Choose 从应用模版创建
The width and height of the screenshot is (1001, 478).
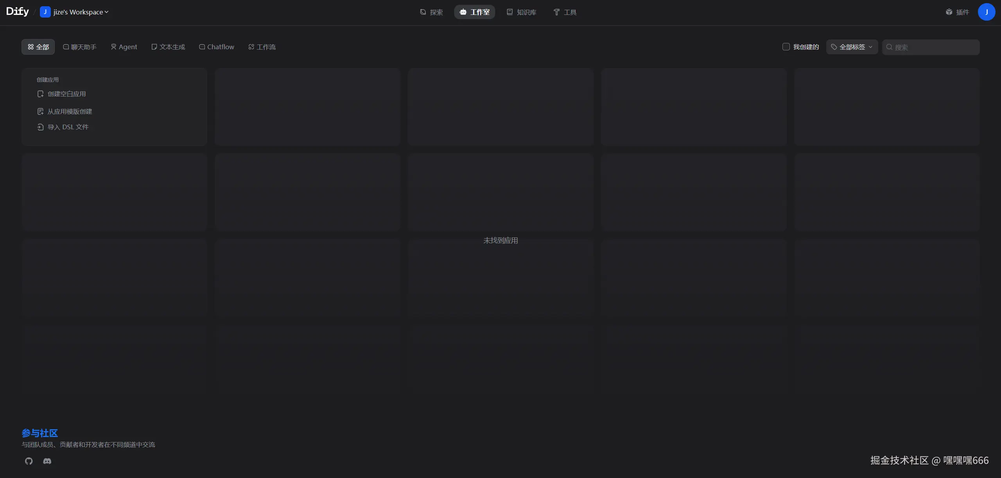click(x=65, y=111)
